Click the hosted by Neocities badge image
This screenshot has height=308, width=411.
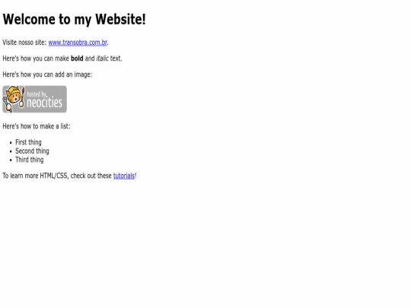tap(34, 100)
